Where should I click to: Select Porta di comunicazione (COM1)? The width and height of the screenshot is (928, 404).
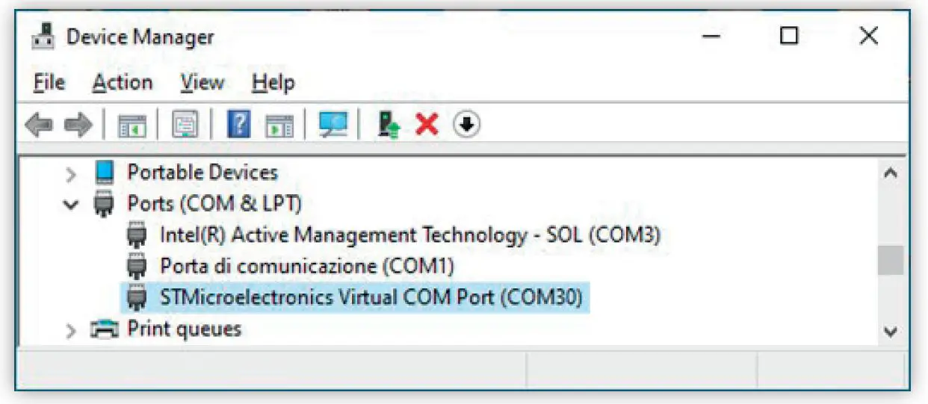point(306,266)
